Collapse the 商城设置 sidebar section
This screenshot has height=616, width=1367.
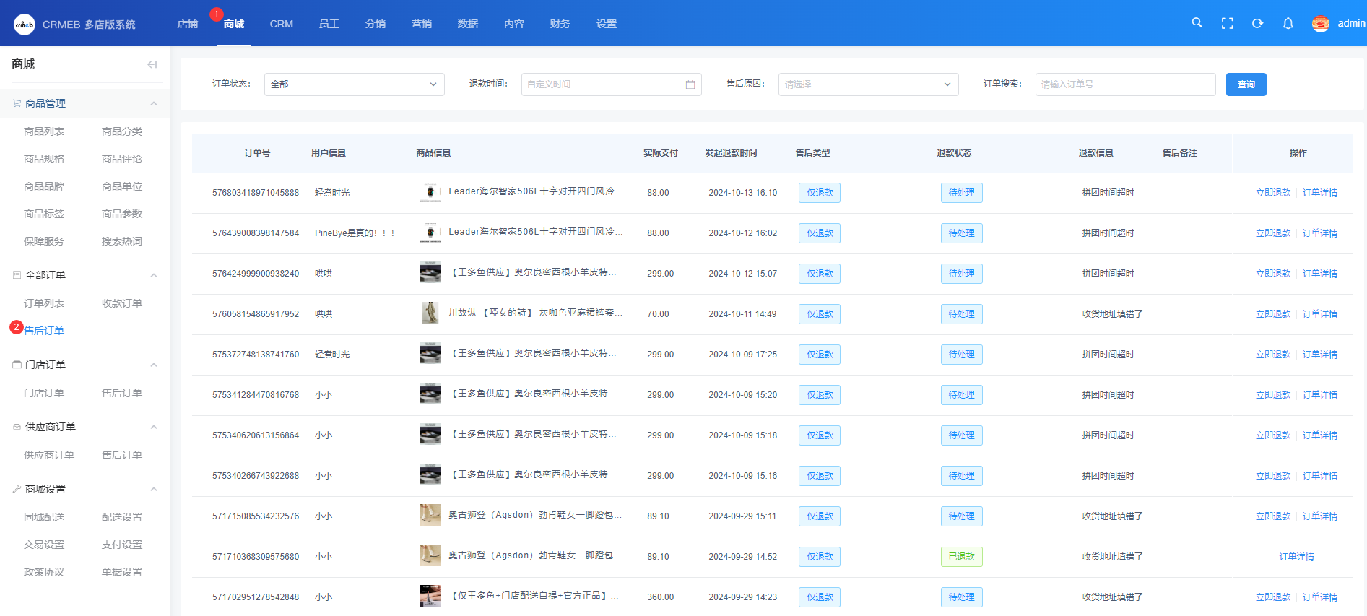[153, 489]
